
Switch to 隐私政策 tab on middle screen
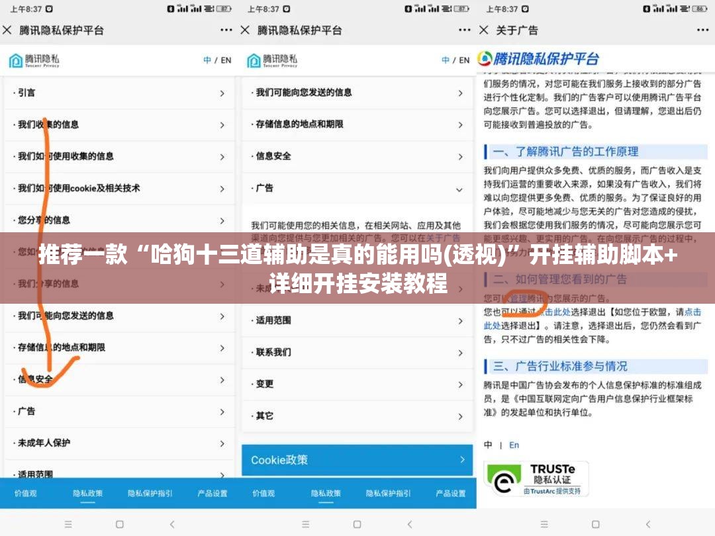coord(326,493)
